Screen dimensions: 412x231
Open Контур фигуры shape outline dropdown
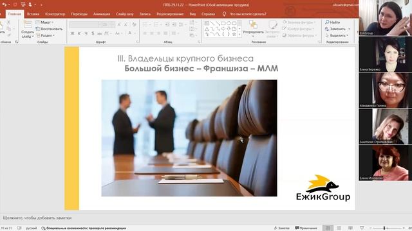point(299,29)
